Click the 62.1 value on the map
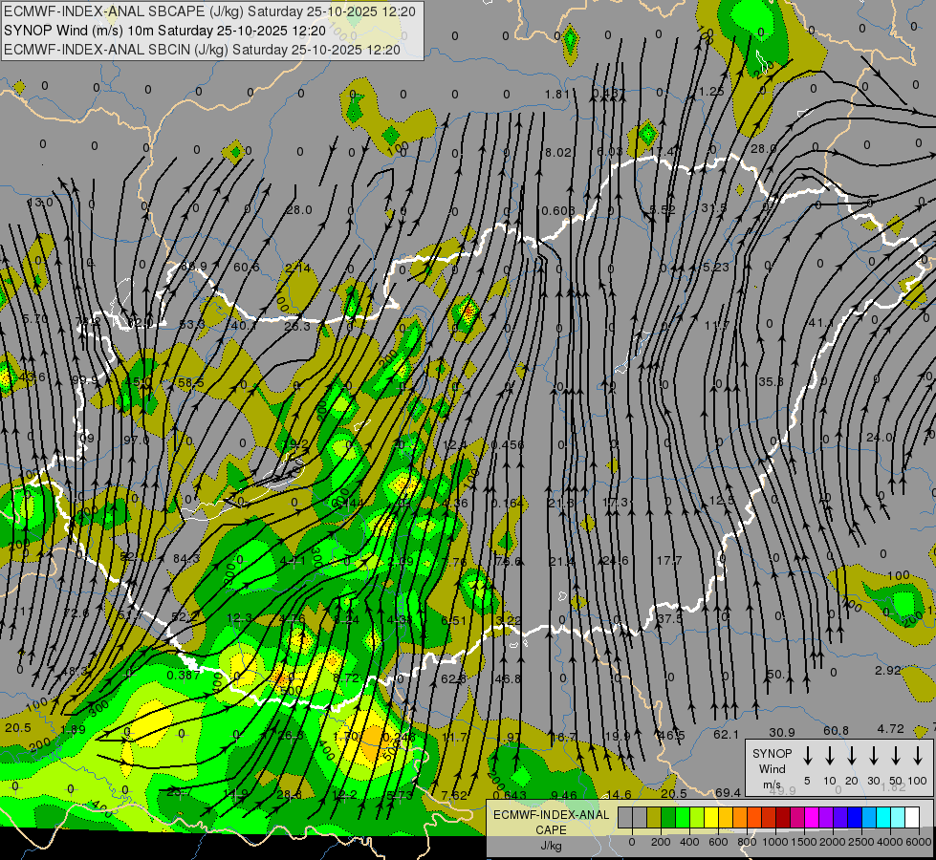Image resolution: width=936 pixels, height=860 pixels. 726,734
